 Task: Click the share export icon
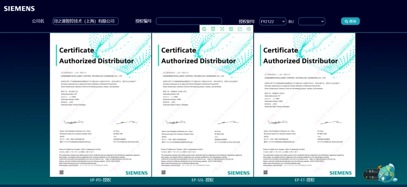click(240, 29)
